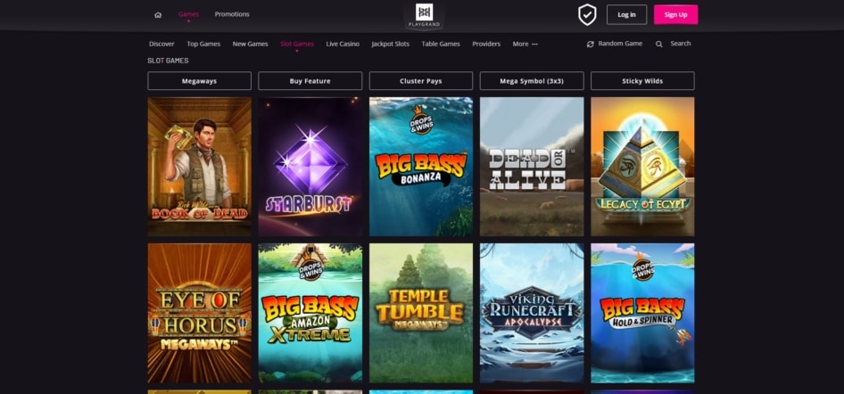Filter slots by Cluster Pays
Screen dimensions: 844x394
point(421,81)
